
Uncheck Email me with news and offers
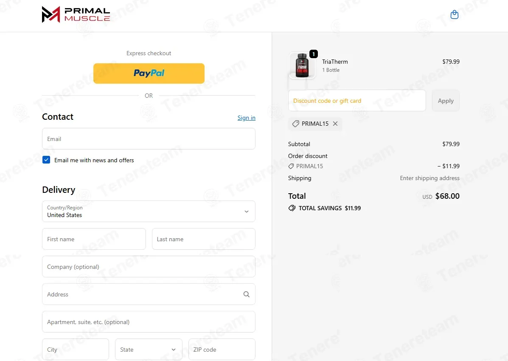pos(46,160)
